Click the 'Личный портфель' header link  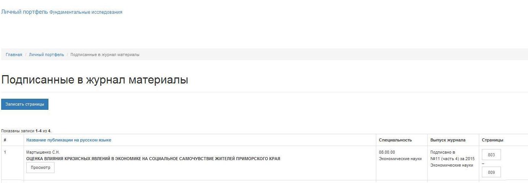tap(24, 12)
